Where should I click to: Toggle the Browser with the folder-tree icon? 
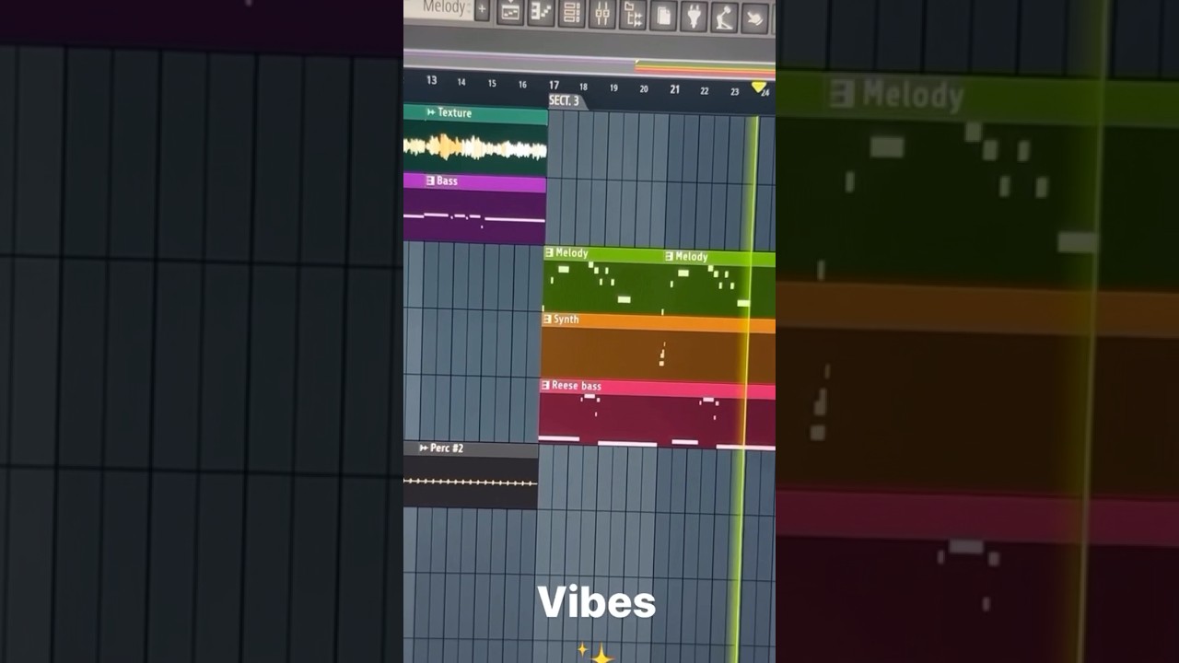pyautogui.click(x=633, y=15)
